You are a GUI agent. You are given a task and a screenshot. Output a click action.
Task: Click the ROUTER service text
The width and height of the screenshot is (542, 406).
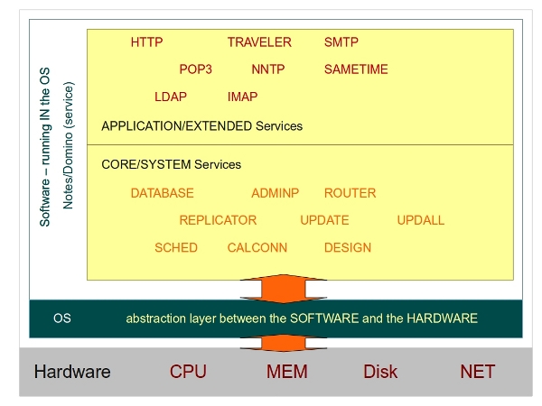(x=350, y=193)
